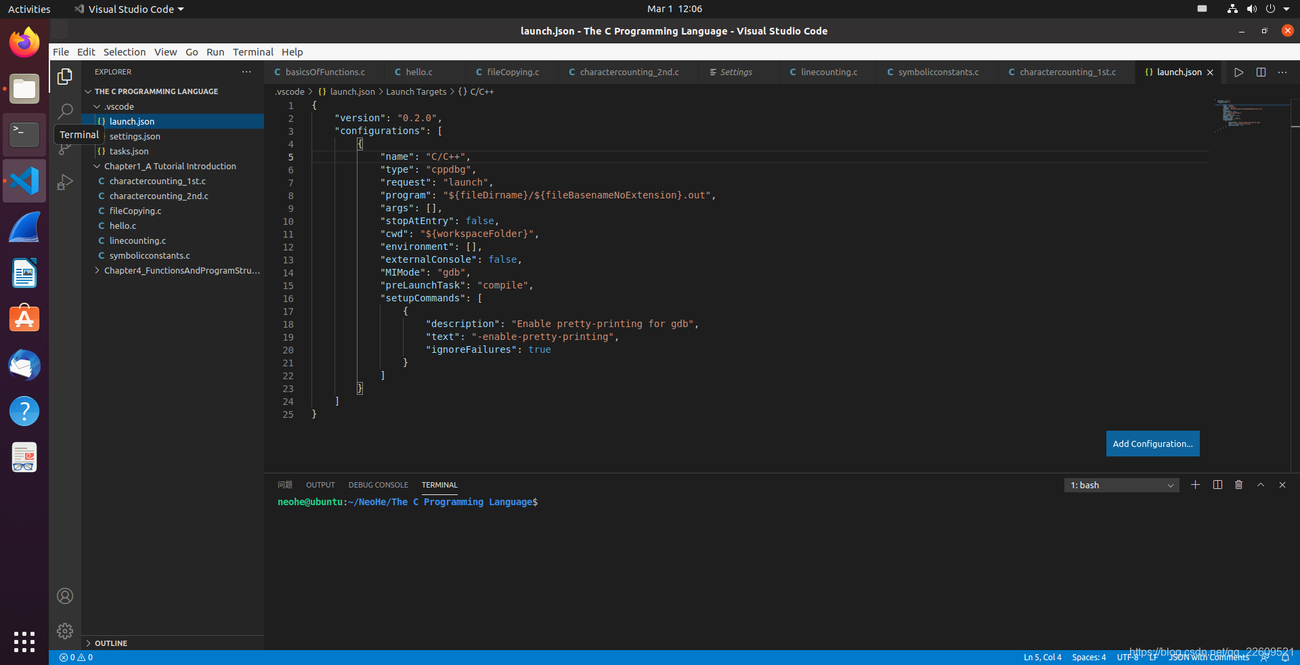
Task: Kill terminal with trash icon
Action: click(x=1239, y=485)
